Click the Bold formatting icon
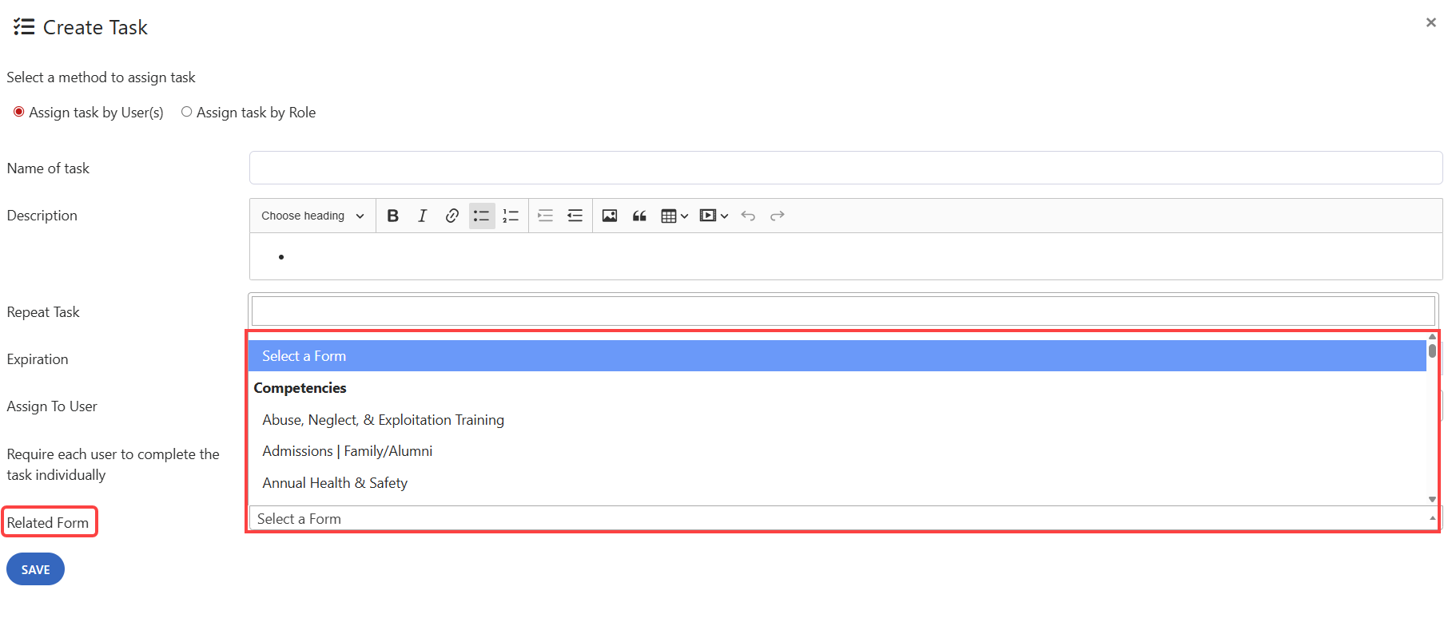The width and height of the screenshot is (1452, 626). coord(392,216)
